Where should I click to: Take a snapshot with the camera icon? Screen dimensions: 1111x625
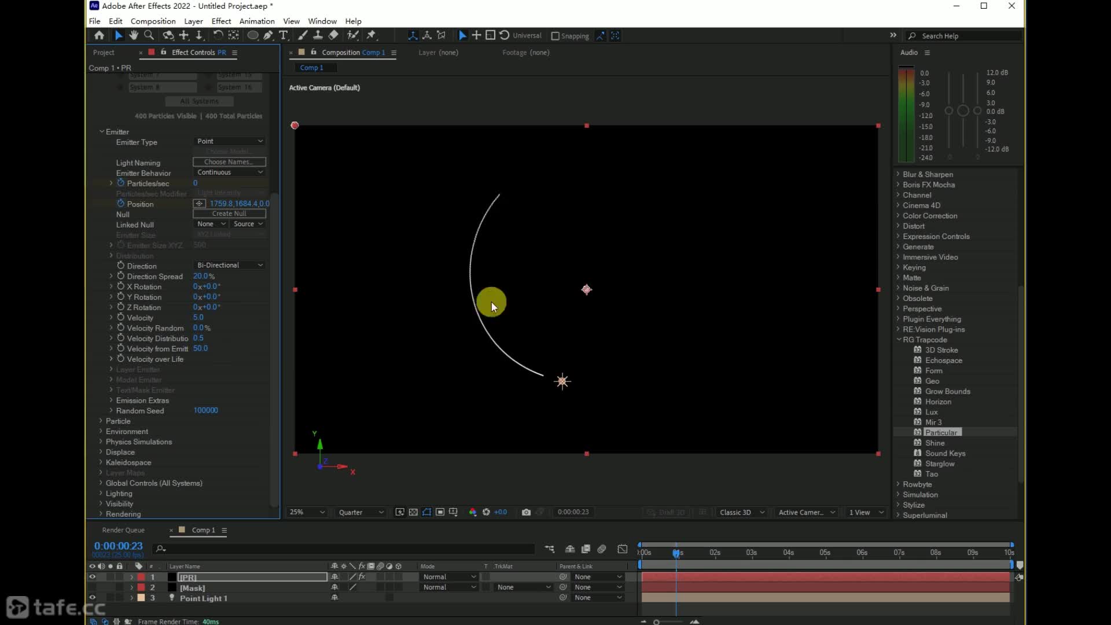pyautogui.click(x=526, y=512)
